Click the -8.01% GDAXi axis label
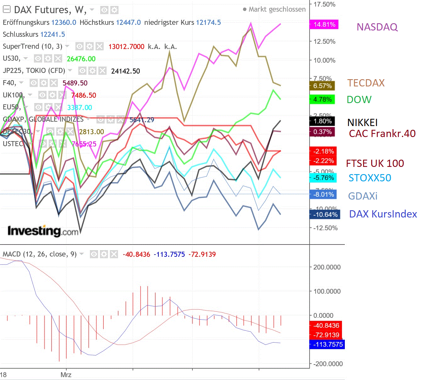The width and height of the screenshot is (430, 380). click(323, 195)
